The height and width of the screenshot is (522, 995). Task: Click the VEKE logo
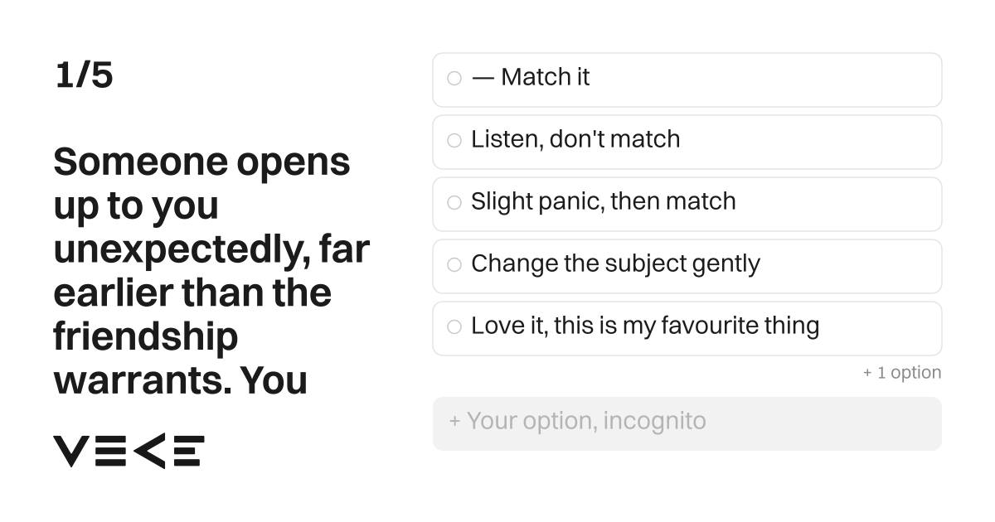129,451
